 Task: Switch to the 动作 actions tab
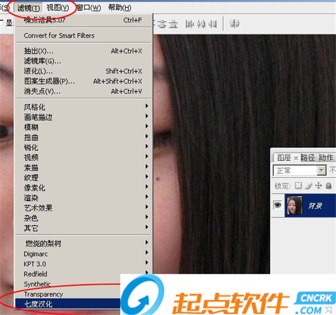pos(326,157)
